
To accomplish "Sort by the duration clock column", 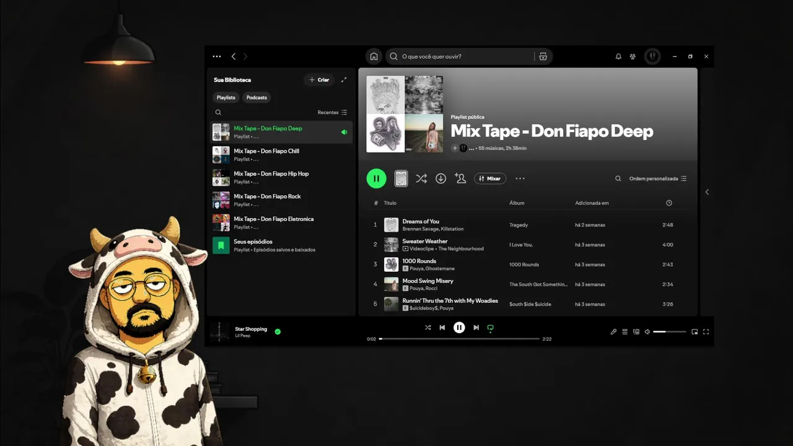I will coord(669,203).
